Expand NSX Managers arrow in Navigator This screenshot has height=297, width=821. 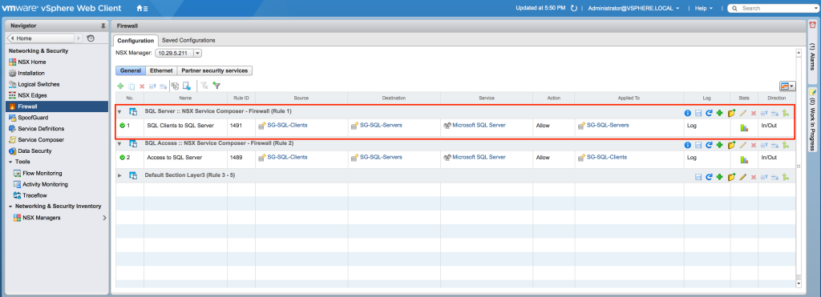click(x=104, y=218)
